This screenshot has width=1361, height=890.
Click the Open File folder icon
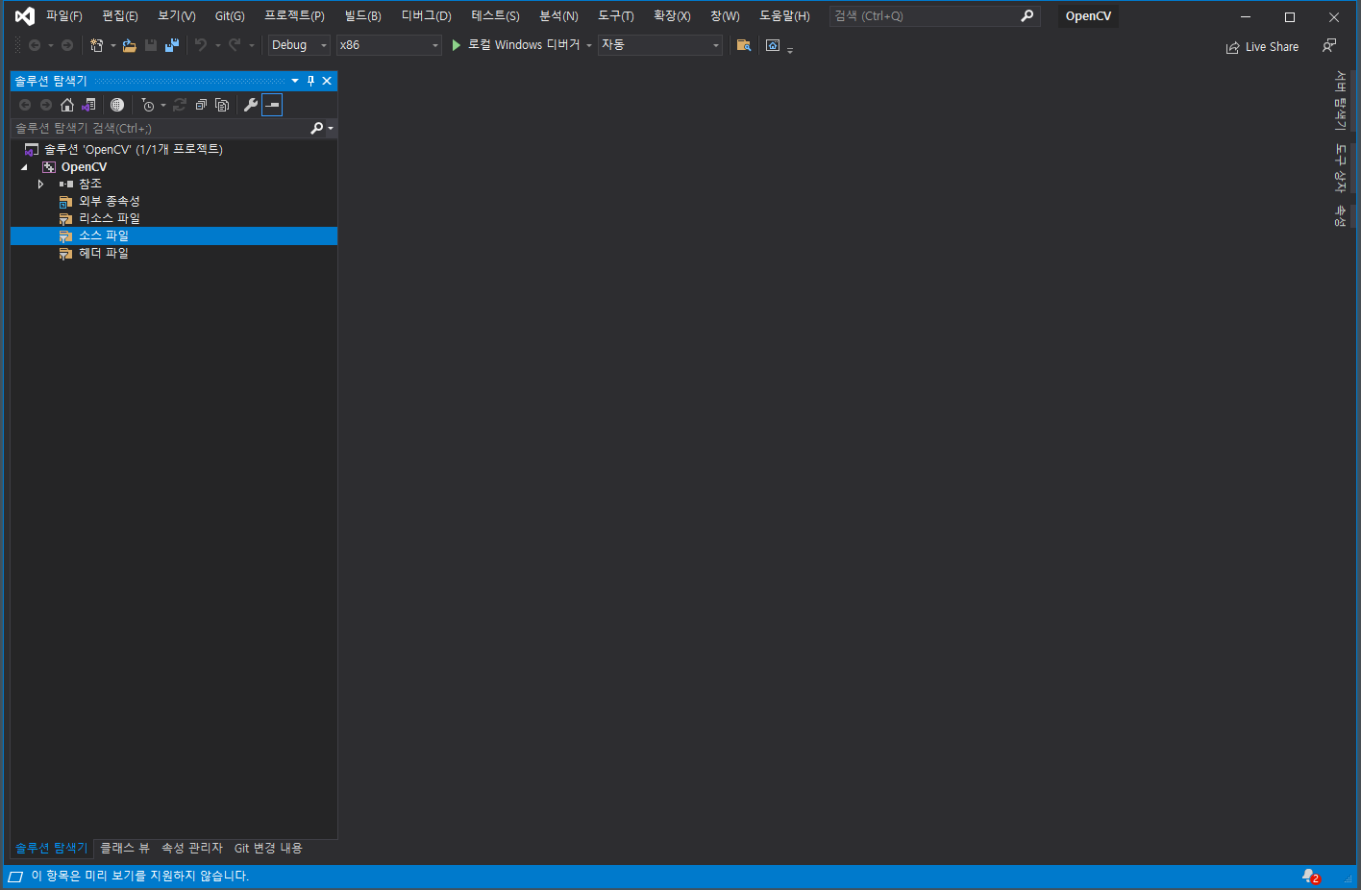point(129,45)
